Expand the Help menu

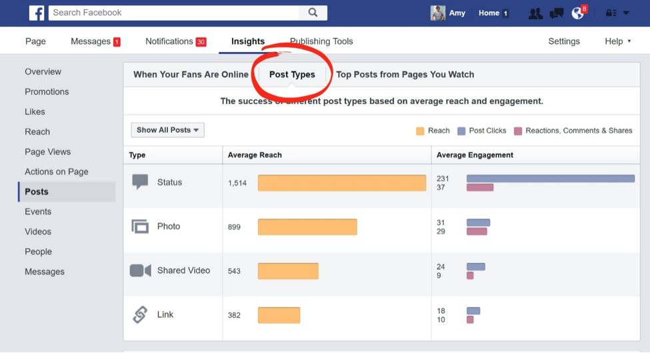click(617, 41)
